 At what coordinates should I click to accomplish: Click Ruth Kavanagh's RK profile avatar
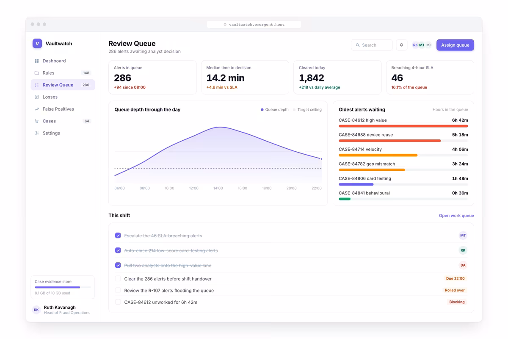coord(37,310)
